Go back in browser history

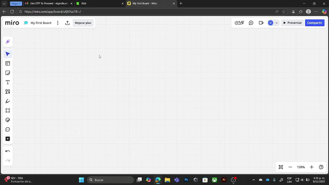click(x=4, y=12)
